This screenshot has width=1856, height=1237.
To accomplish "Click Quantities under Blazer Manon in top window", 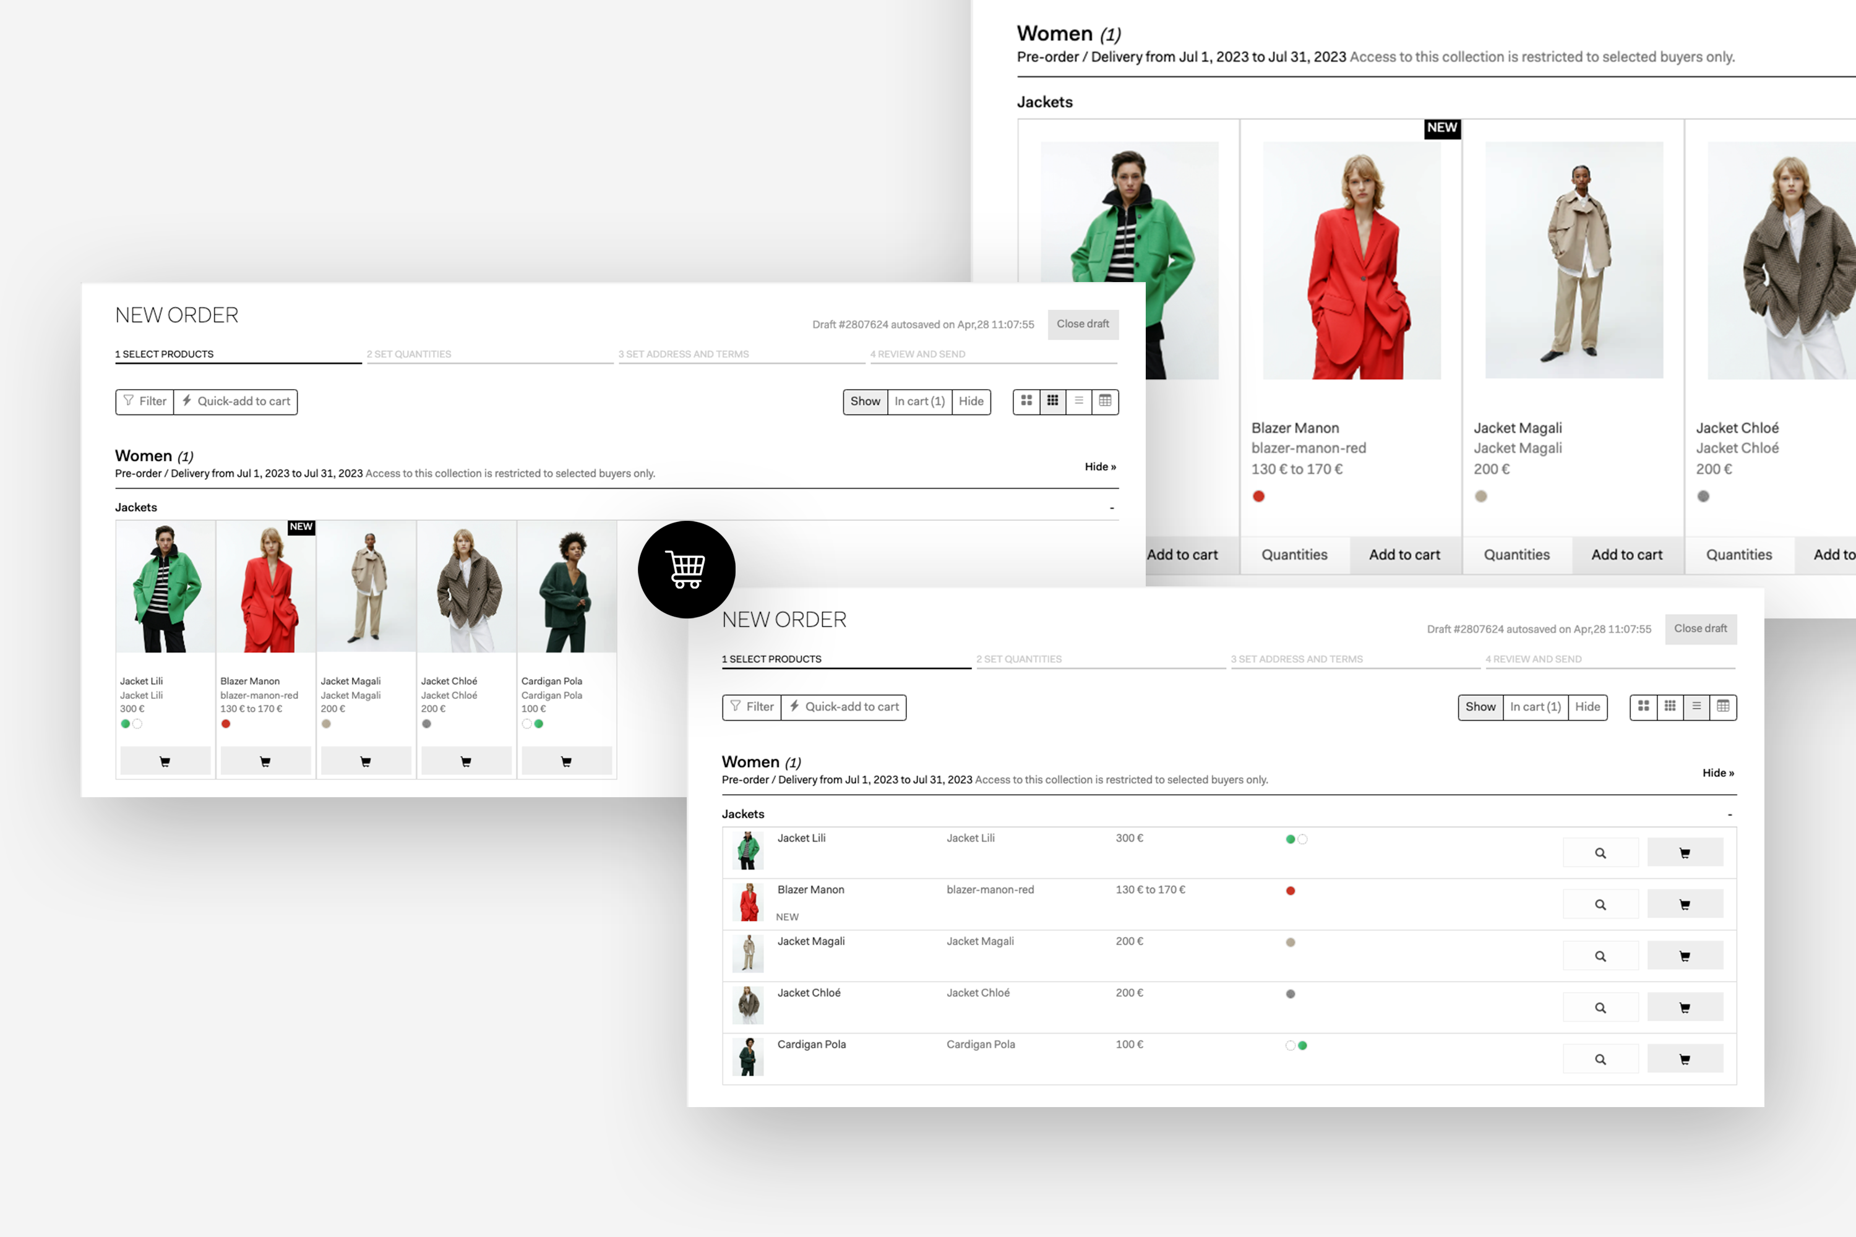I will click(1294, 555).
